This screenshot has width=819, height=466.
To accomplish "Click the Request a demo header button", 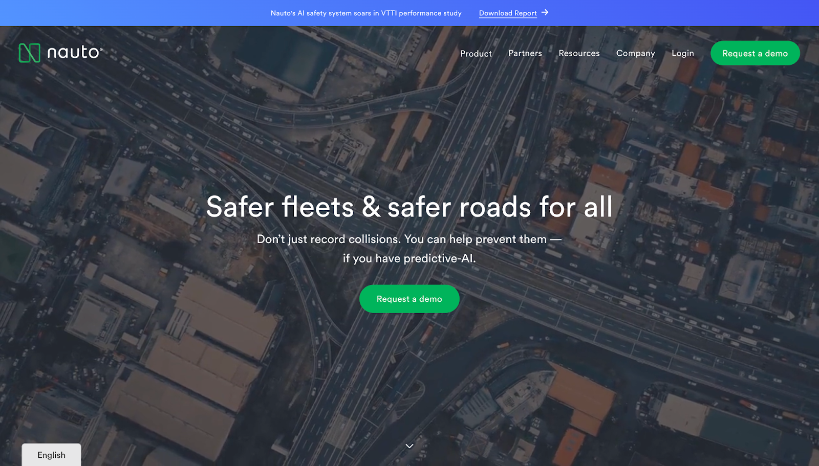I will coord(755,53).
